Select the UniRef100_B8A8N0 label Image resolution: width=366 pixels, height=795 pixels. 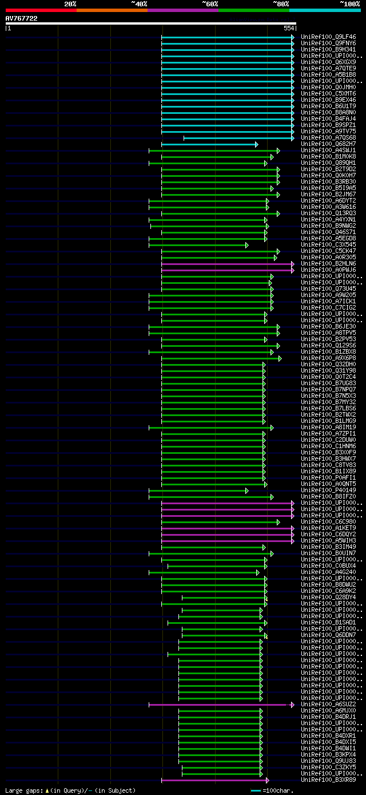pos(328,113)
